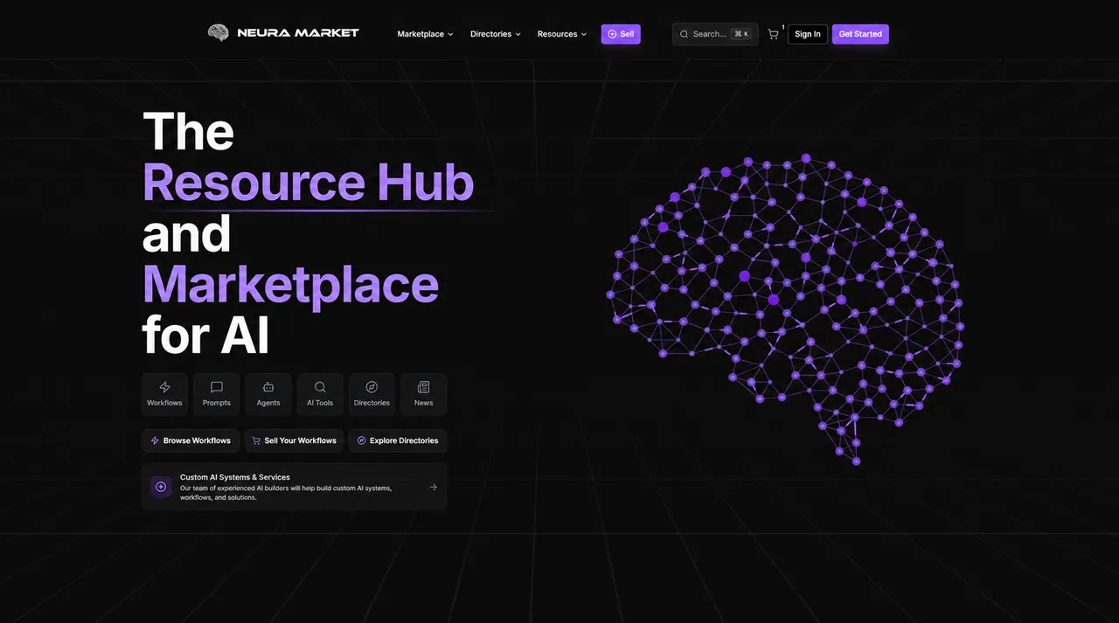Select the Directories compass tile

(x=372, y=394)
